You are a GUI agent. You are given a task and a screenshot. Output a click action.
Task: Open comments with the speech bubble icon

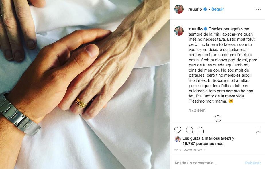tap(189, 130)
